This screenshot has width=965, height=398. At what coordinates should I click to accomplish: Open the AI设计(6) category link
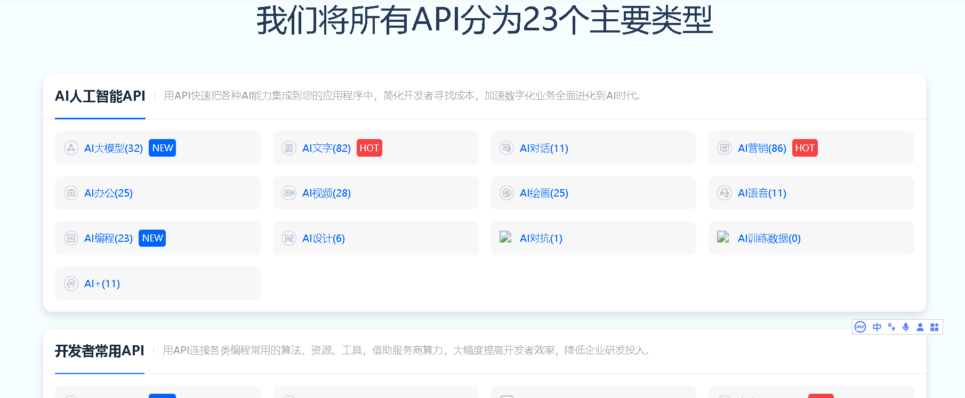click(324, 238)
